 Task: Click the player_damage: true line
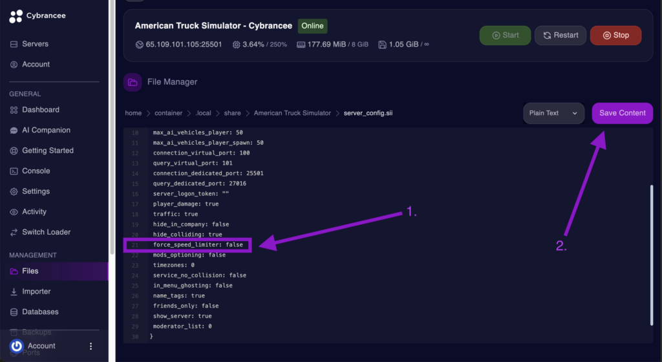pos(186,204)
